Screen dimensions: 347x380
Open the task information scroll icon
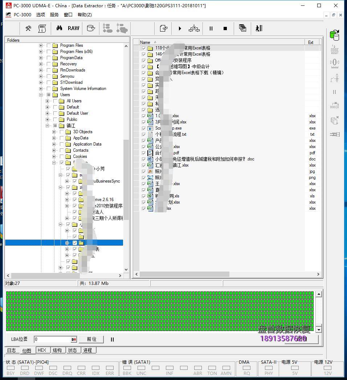[42, 28]
